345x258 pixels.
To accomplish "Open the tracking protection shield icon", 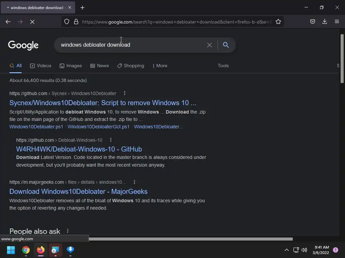I will click(67, 22).
